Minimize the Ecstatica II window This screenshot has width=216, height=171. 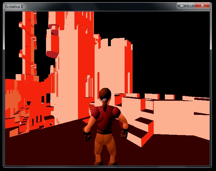pos(182,5)
